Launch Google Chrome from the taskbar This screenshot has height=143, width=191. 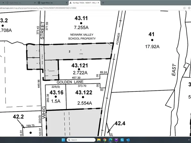tap(105, 140)
